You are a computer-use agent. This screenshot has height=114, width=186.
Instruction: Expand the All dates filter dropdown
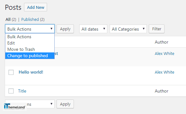(x=93, y=29)
